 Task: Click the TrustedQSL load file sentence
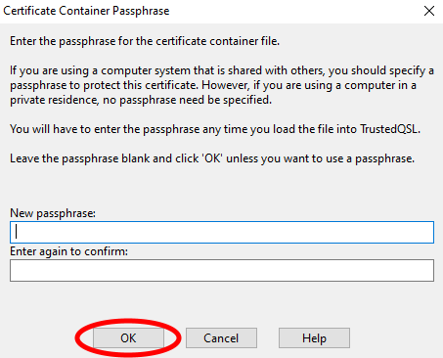pos(215,129)
